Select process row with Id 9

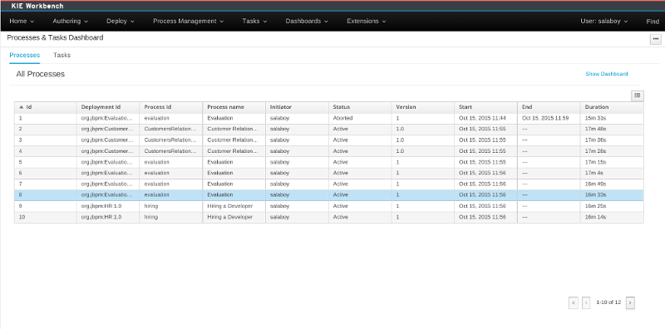point(328,206)
